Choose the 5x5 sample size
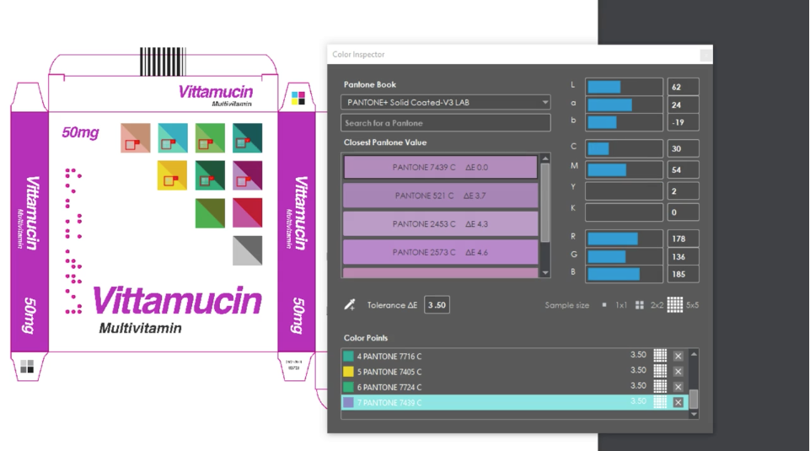Image resolution: width=810 pixels, height=451 pixels. coord(674,305)
